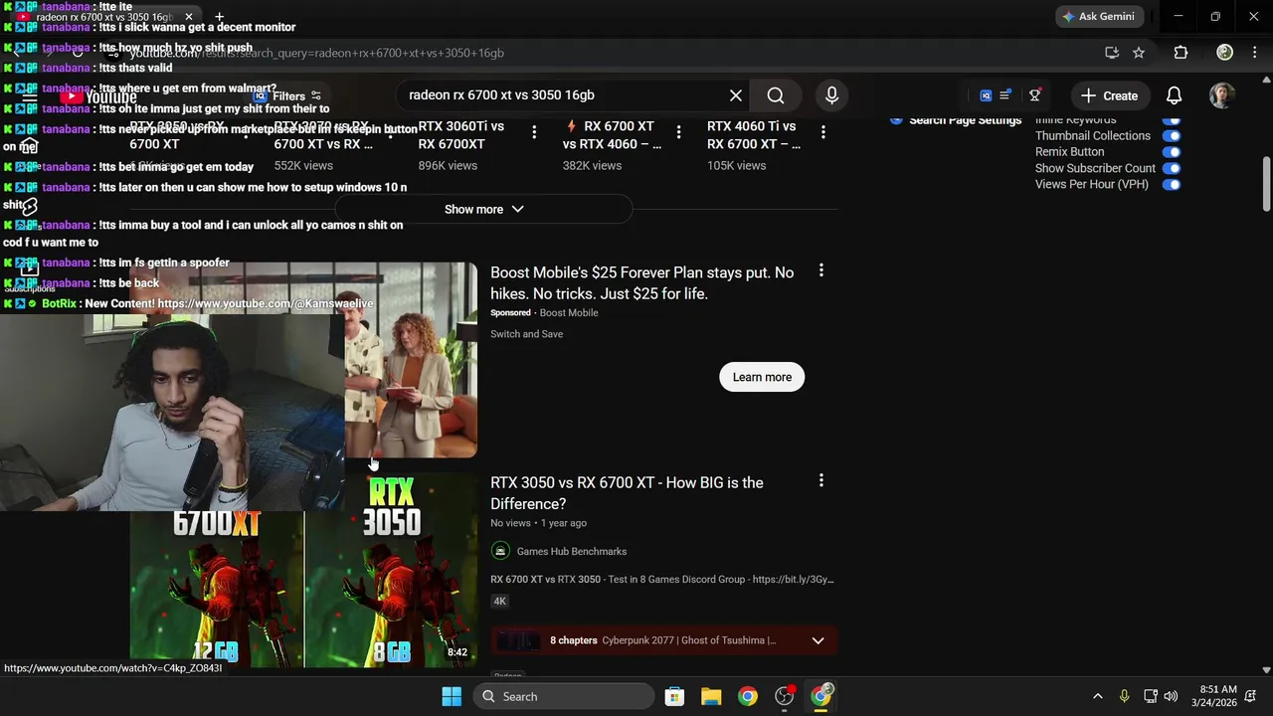The width and height of the screenshot is (1273, 716).
Task: Click the RTX 3060Ti vs RX 6700XT title
Action: (460, 135)
